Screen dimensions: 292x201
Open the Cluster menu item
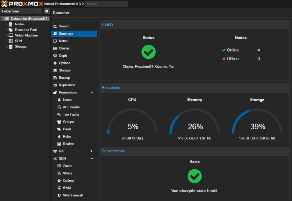pyautogui.click(x=64, y=48)
